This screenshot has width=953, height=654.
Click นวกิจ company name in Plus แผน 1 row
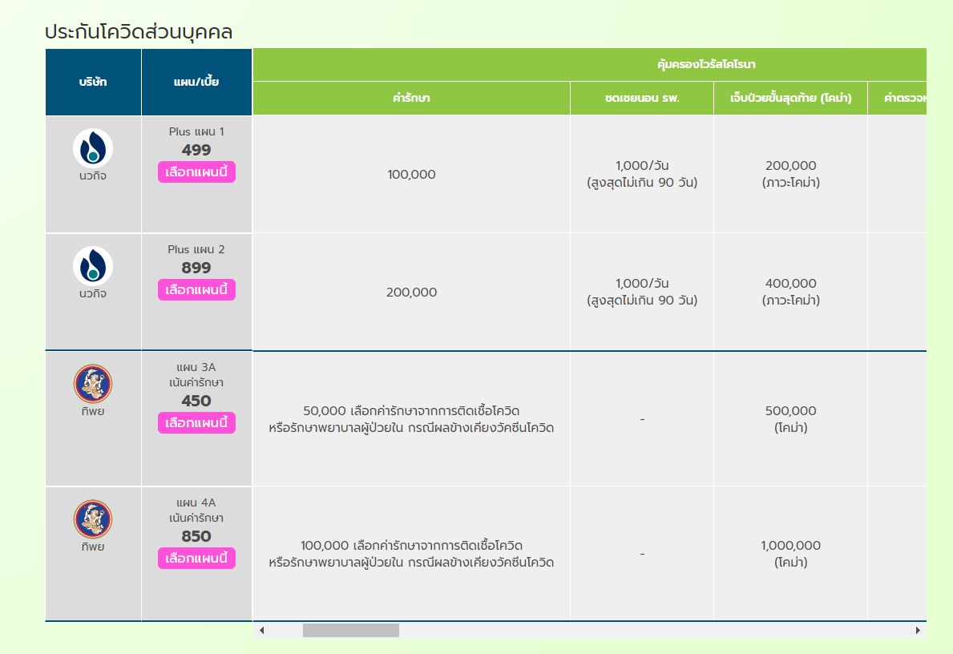point(93,176)
